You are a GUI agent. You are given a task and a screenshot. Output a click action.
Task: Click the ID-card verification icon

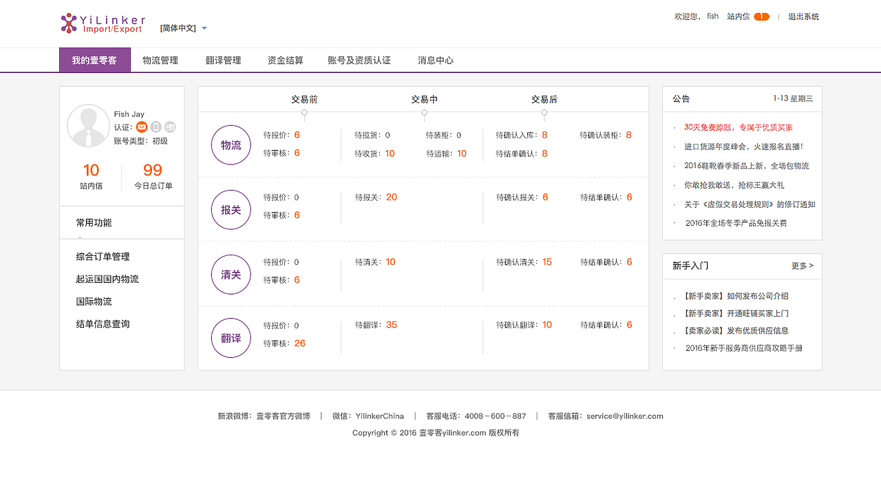[170, 127]
